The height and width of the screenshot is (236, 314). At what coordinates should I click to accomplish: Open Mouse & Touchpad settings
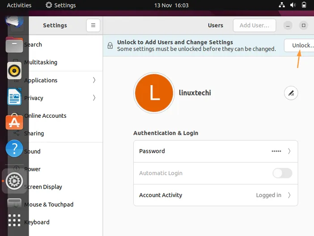(49, 205)
